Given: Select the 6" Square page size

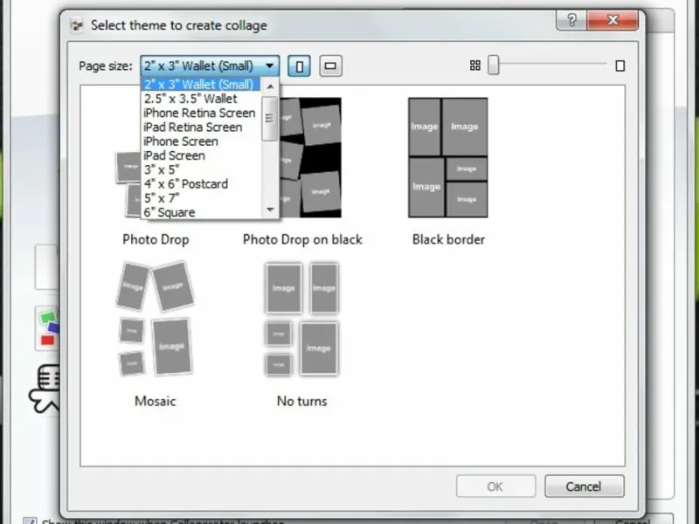Looking at the screenshot, I should click(x=201, y=212).
